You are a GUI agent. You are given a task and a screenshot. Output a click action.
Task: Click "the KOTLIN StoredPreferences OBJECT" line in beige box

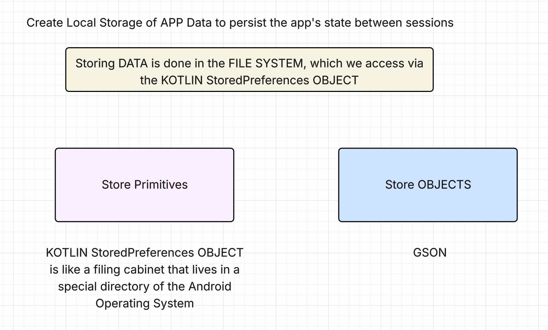pos(249,80)
